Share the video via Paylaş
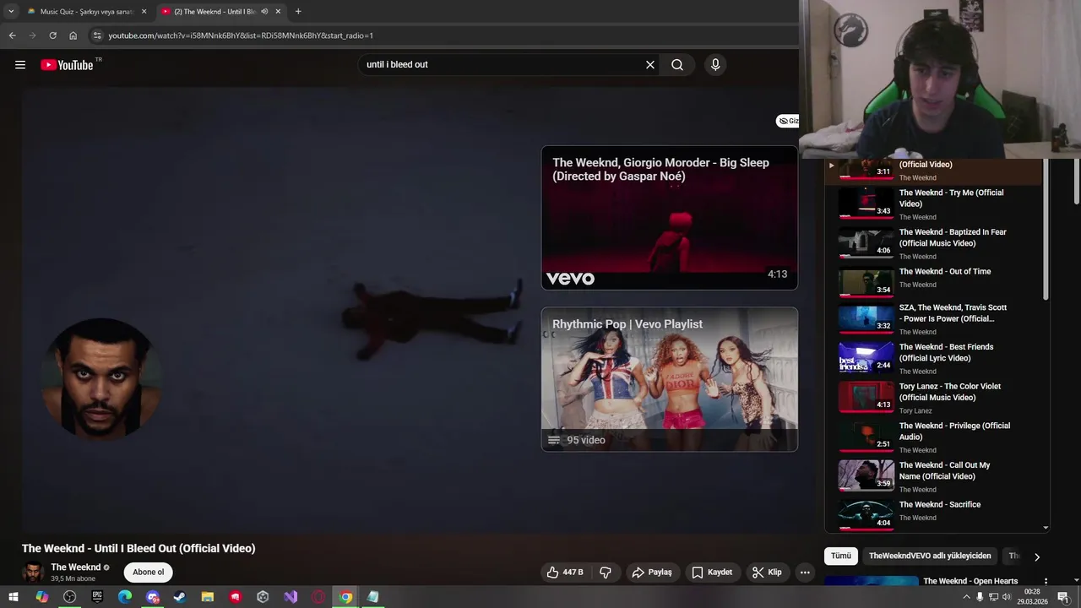The width and height of the screenshot is (1081, 608). 651,573
